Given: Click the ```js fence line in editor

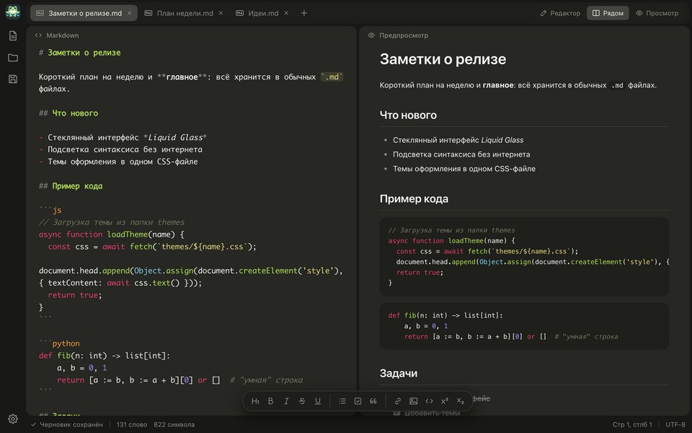Looking at the screenshot, I should click(50, 210).
